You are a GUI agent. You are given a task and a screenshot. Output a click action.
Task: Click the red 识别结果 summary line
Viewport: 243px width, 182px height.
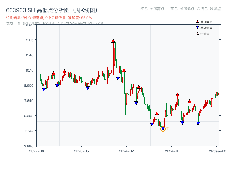[x=49, y=18]
